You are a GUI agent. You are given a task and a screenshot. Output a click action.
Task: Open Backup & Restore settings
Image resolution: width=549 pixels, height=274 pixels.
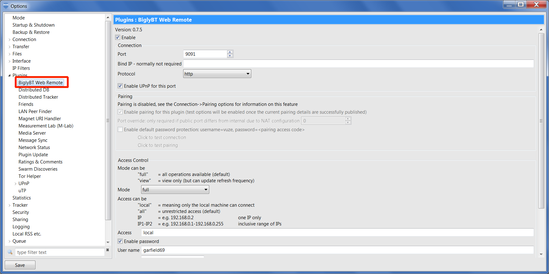coord(31,32)
